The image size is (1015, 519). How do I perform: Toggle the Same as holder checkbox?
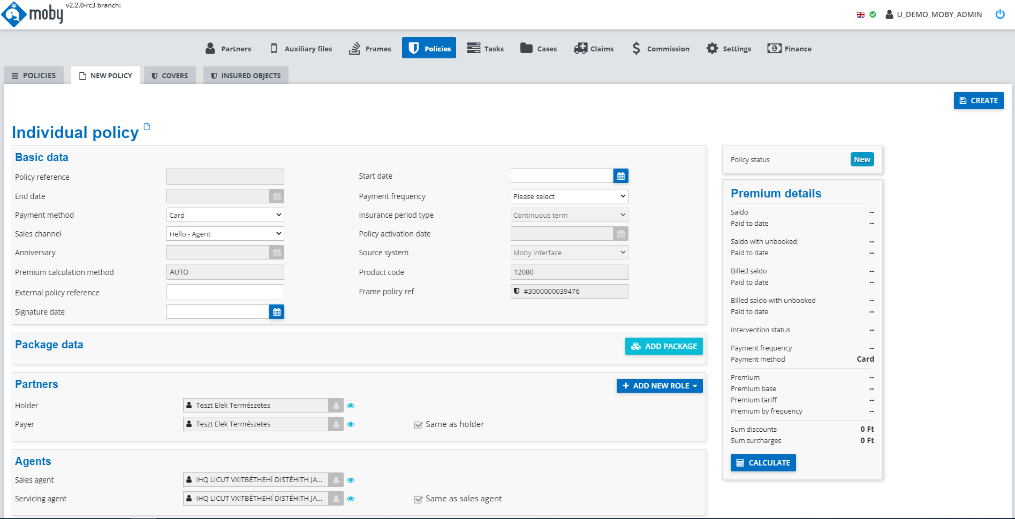click(x=418, y=425)
